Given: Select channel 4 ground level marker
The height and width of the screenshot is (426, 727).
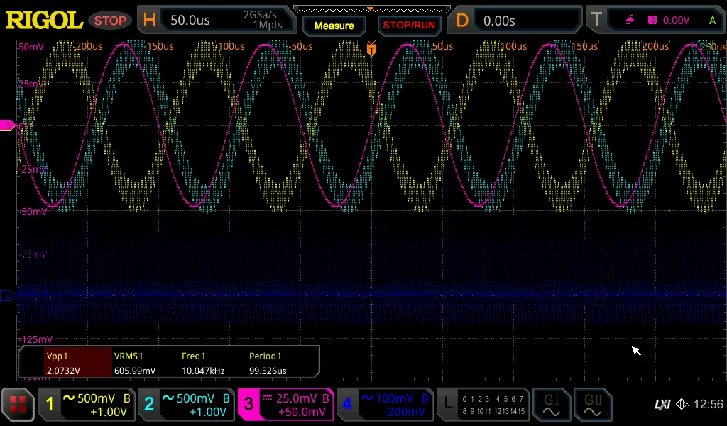Looking at the screenshot, I should click(x=7, y=296).
